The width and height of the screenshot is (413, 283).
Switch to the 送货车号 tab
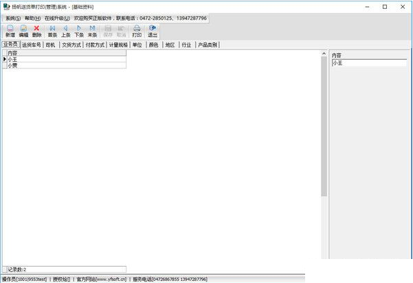(x=32, y=45)
